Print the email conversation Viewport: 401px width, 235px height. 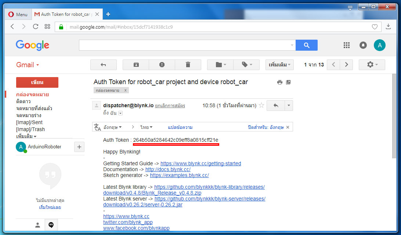pyautogui.click(x=280, y=82)
